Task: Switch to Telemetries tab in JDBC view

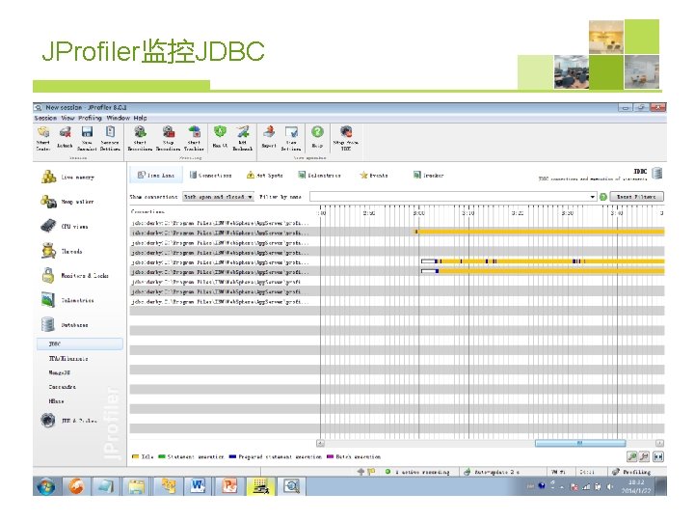Action: pyautogui.click(x=319, y=176)
